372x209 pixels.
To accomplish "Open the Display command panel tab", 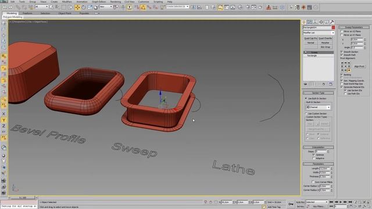I will pyautogui.click(x=327, y=22).
